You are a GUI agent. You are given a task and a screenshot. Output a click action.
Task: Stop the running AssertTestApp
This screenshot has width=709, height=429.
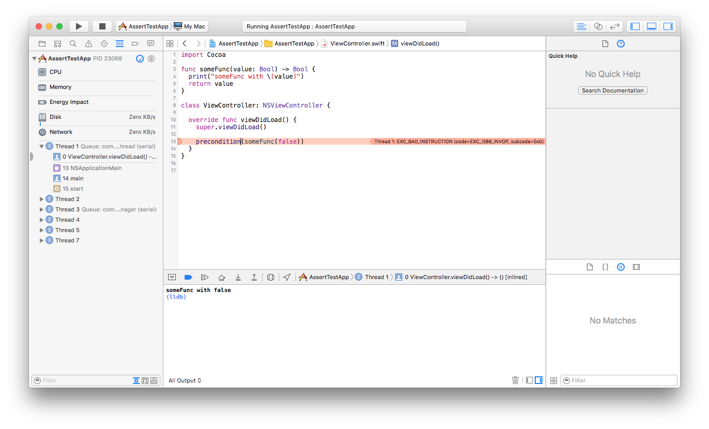click(101, 25)
